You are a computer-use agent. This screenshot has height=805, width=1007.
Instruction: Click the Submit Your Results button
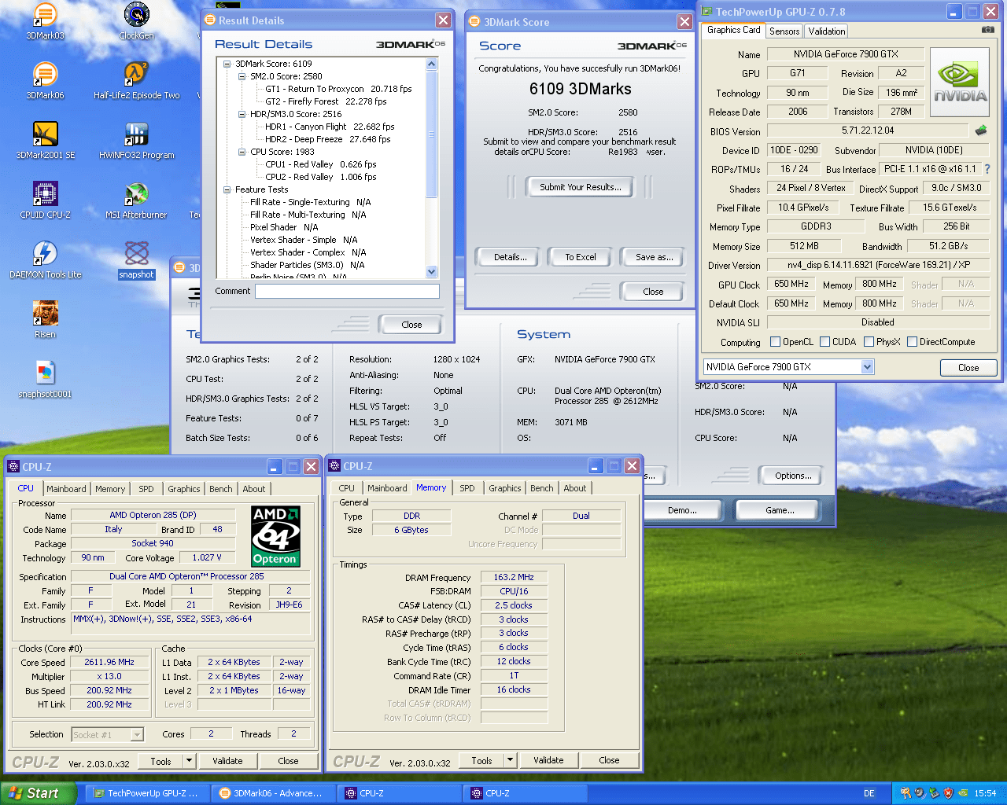580,187
